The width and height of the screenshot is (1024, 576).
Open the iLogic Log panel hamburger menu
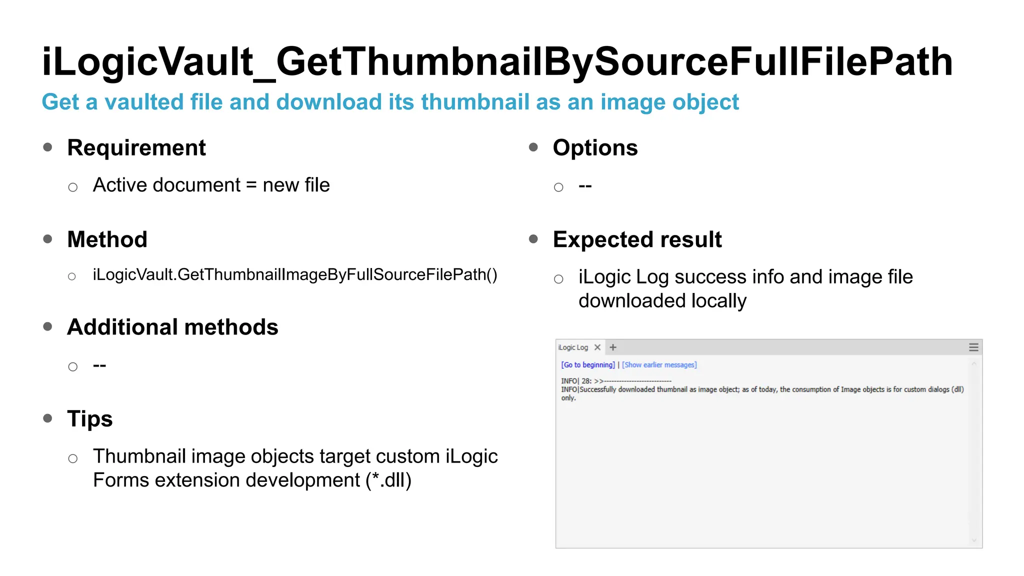pos(973,347)
